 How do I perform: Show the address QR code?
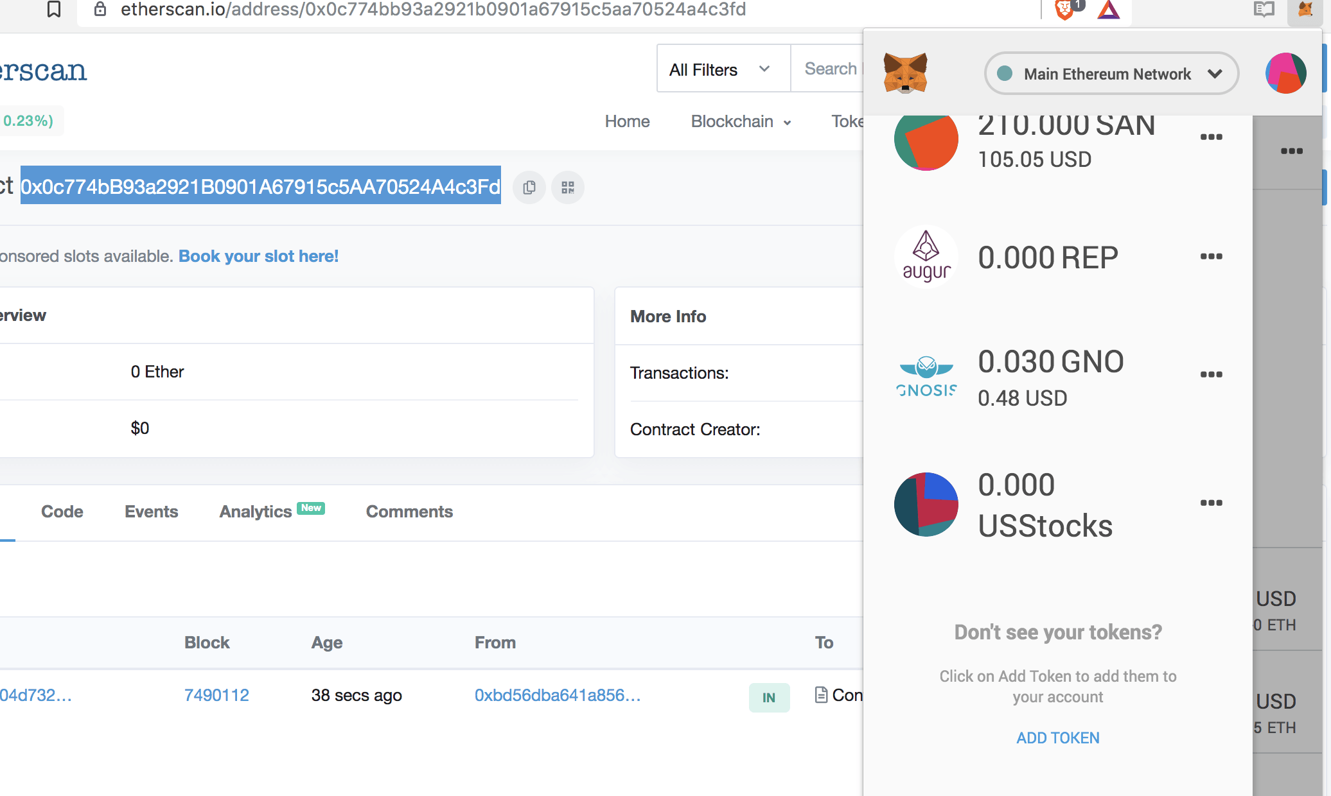(568, 187)
